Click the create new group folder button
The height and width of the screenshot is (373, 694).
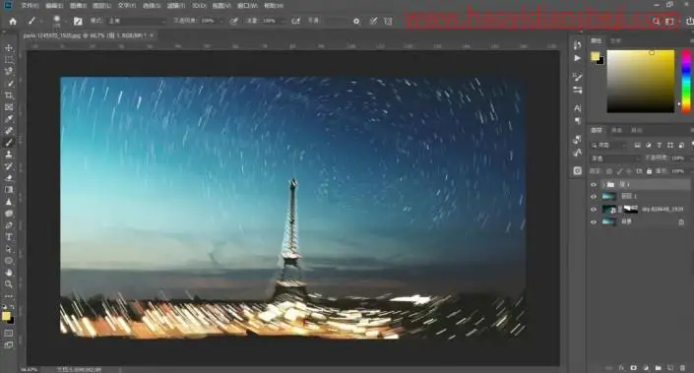click(659, 368)
